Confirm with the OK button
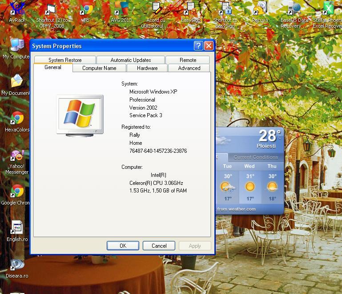 click(123, 246)
